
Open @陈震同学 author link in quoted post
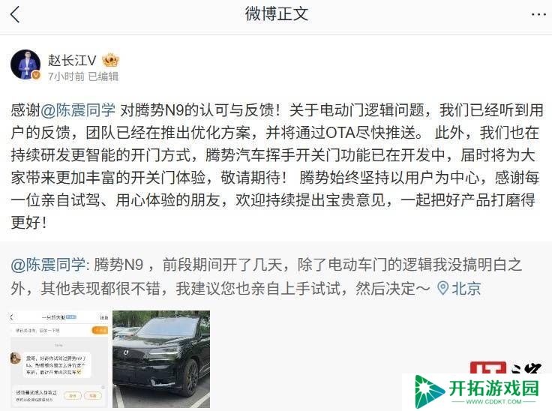pyautogui.click(x=48, y=265)
